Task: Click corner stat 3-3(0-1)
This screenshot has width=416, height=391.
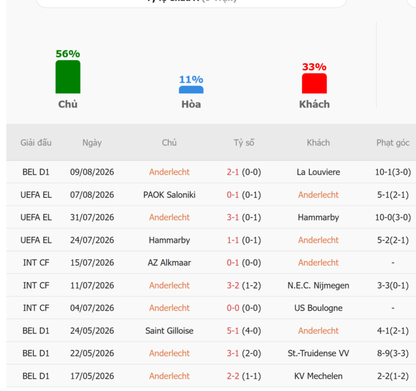Action: tap(393, 285)
